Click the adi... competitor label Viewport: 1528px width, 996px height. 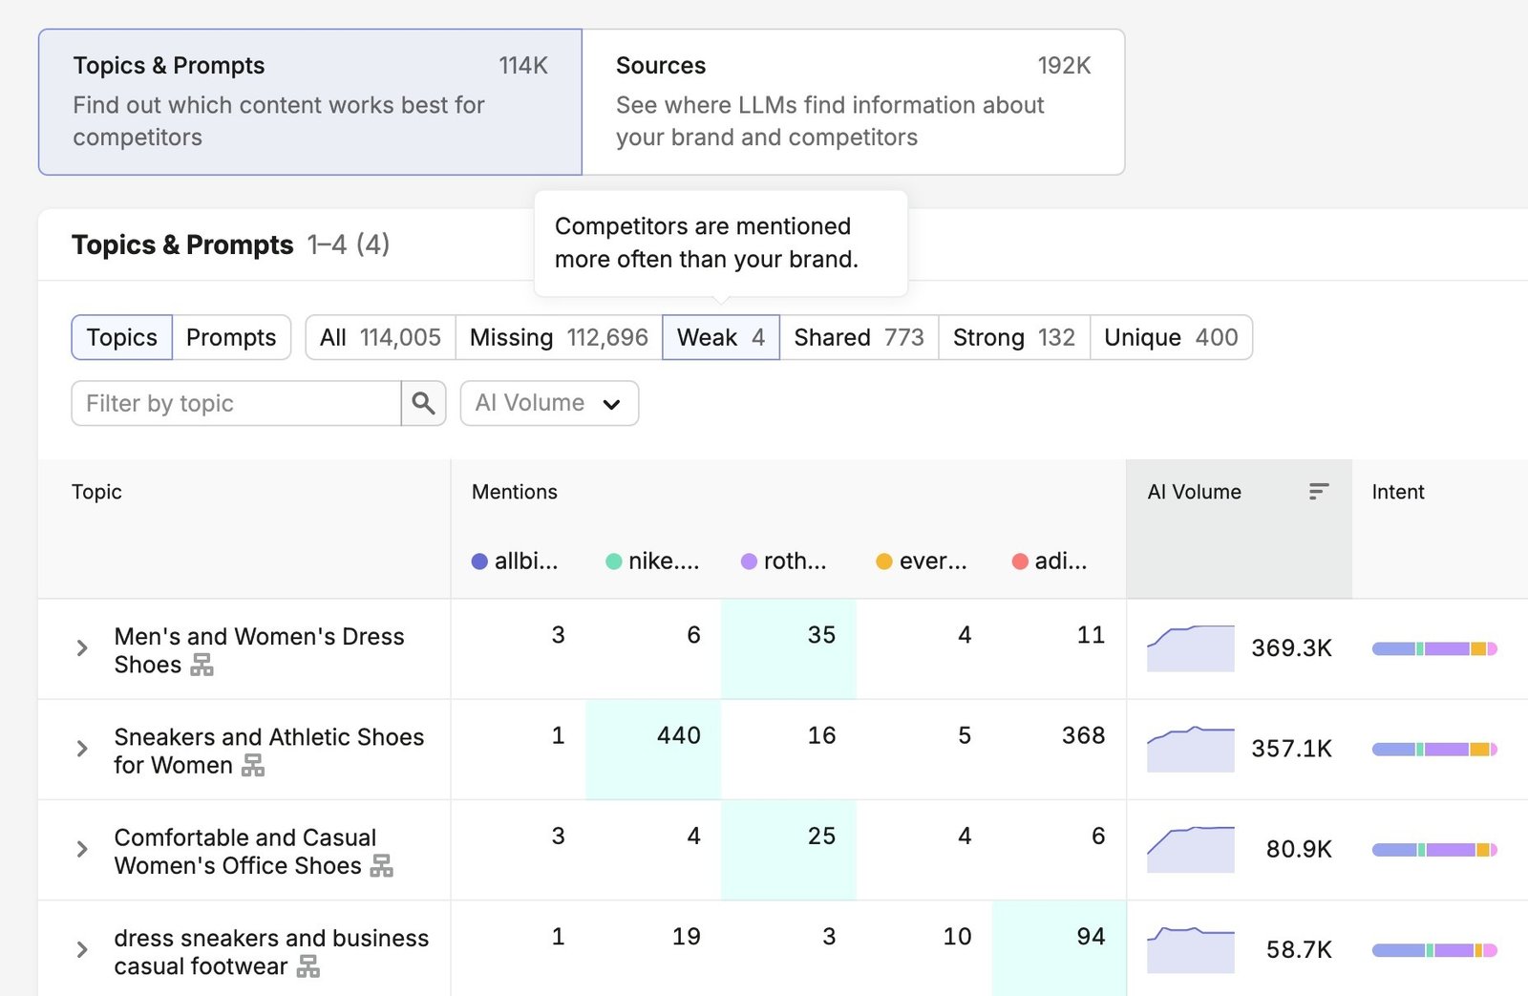click(x=1060, y=562)
